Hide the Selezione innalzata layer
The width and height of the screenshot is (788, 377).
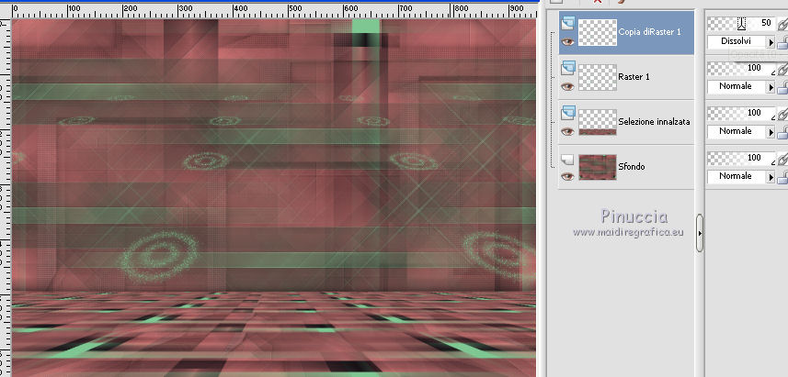tap(568, 132)
